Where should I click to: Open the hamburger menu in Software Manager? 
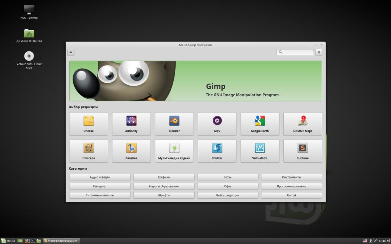click(x=319, y=52)
